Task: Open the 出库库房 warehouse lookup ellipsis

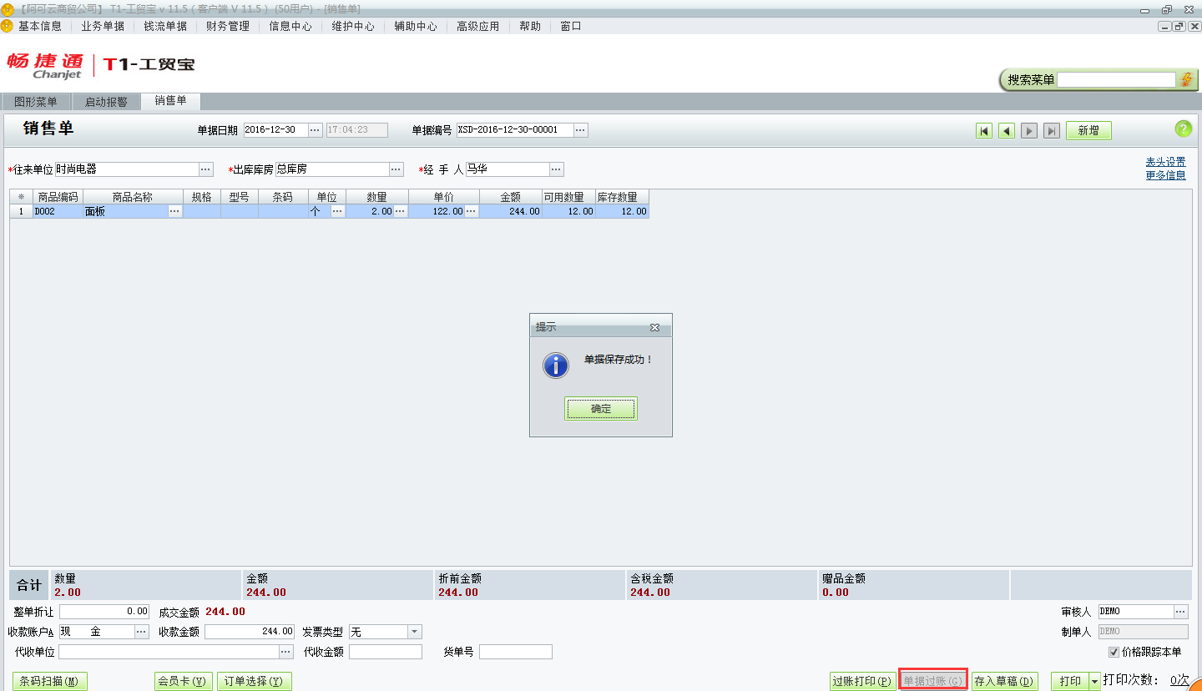Action: (x=396, y=169)
